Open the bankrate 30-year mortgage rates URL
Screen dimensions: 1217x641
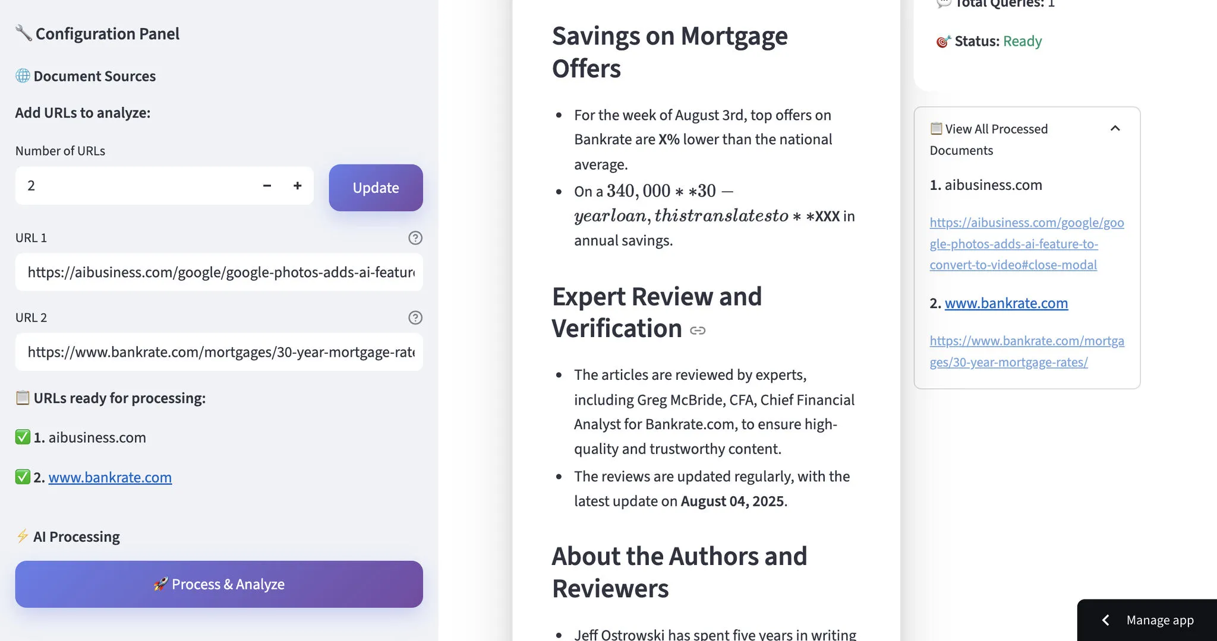tap(1026, 351)
